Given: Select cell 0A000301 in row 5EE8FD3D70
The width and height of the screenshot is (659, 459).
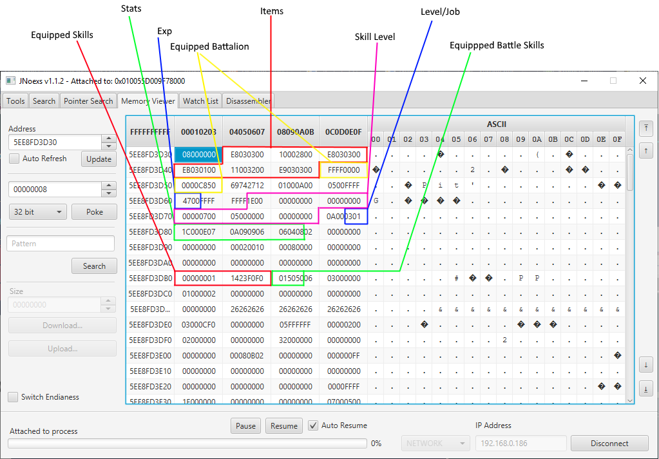Looking at the screenshot, I should click(343, 216).
